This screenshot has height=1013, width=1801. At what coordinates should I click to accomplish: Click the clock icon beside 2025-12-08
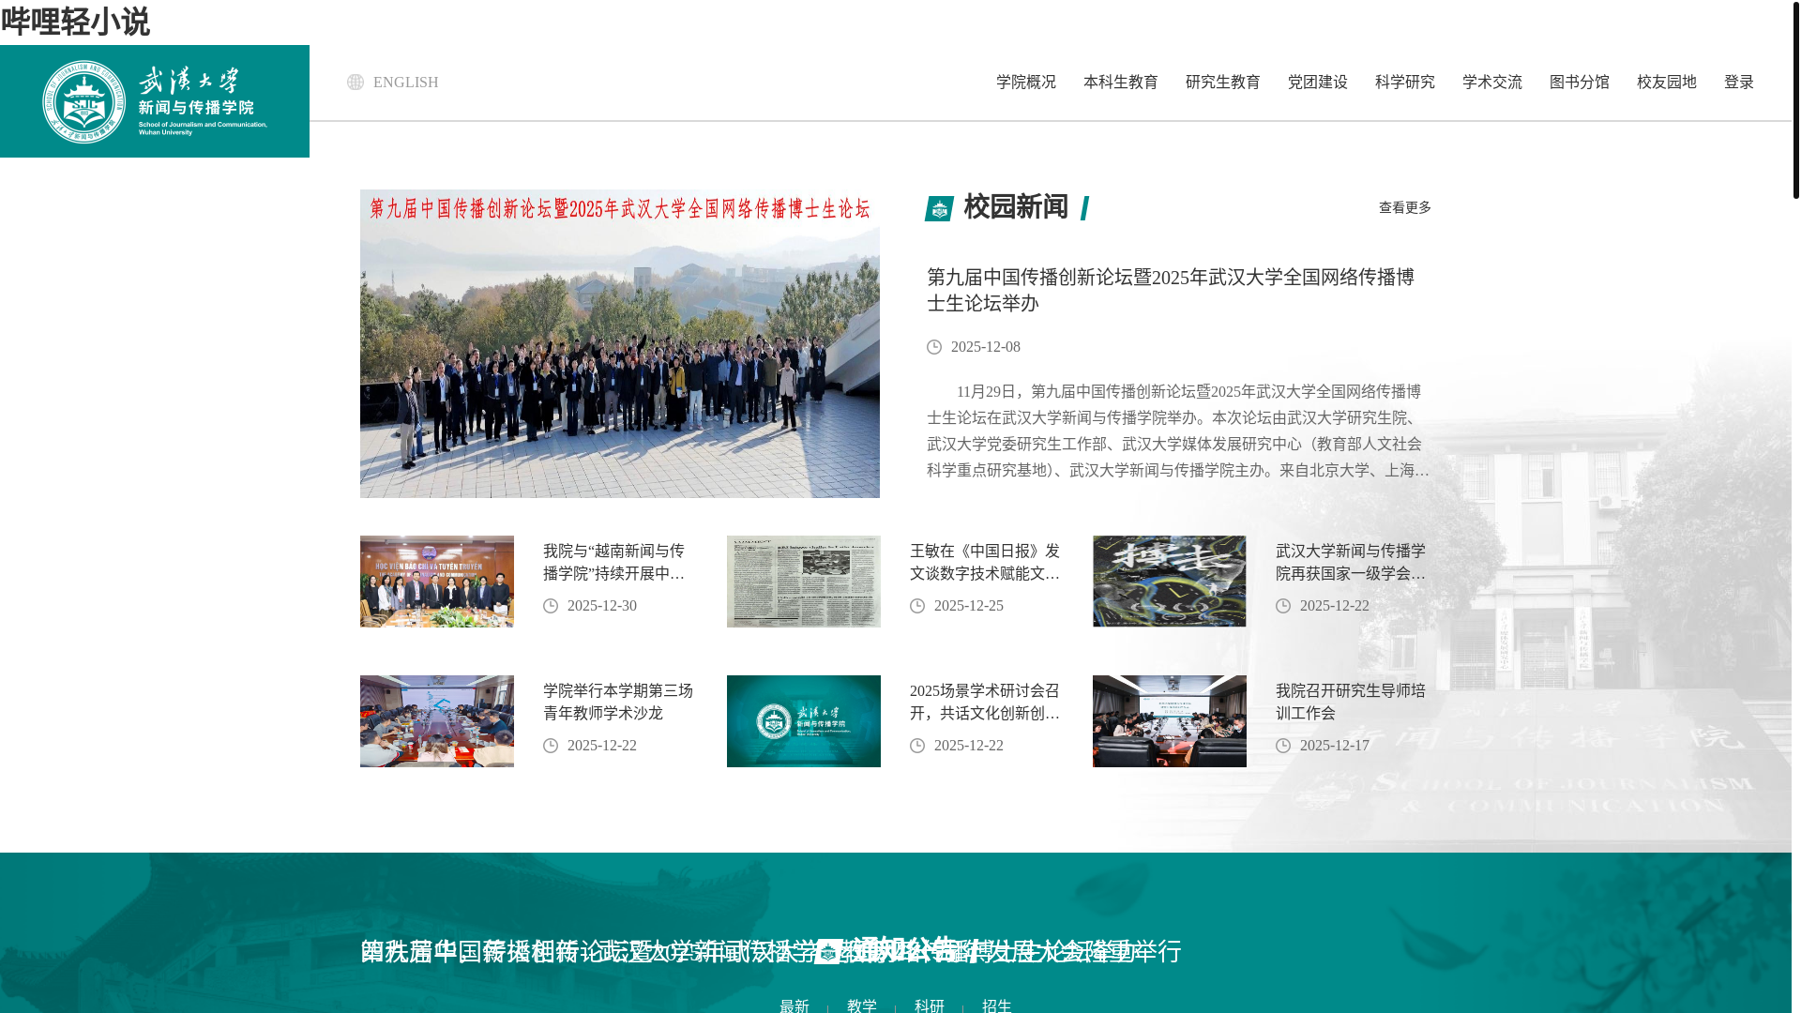tap(934, 347)
